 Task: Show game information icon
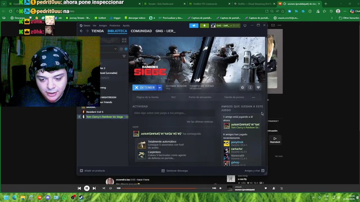250,88
